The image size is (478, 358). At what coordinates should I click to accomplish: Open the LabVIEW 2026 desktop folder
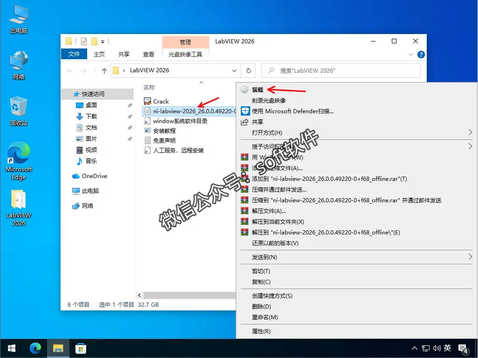click(19, 207)
